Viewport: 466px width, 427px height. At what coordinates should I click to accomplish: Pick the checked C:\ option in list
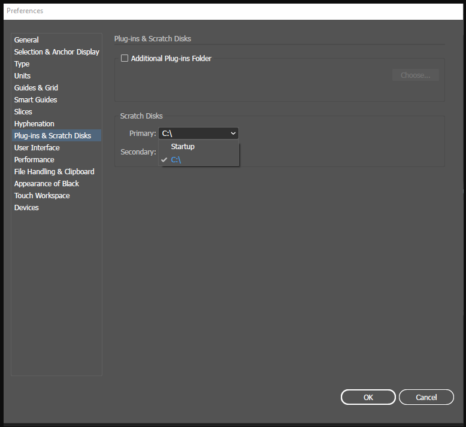(x=198, y=159)
